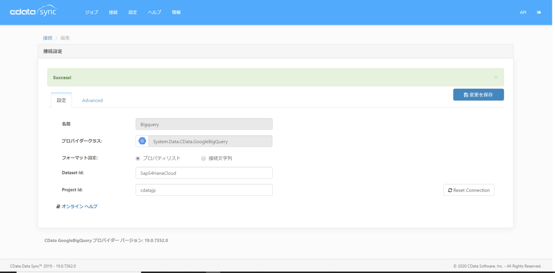Screen dimensions: 555x273
Task: Click the 編集 breadcrumb text
Action: pyautogui.click(x=65, y=38)
